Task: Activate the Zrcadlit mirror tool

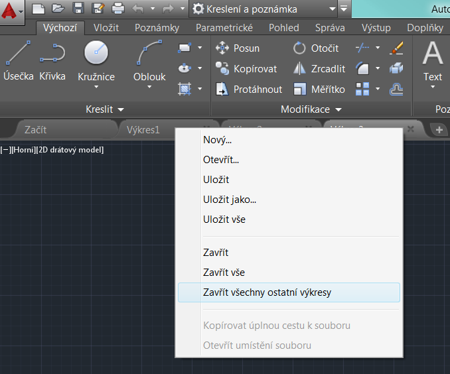Action: point(319,69)
